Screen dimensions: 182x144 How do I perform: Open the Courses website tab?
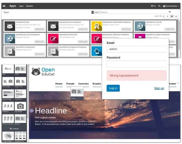coord(83,84)
